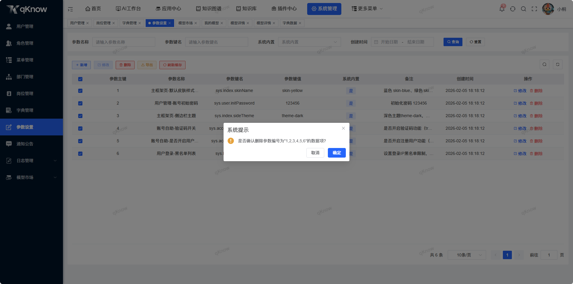Image resolution: width=573 pixels, height=284 pixels.
Task: Open 通知公告 in the sidebar
Action: 31,144
